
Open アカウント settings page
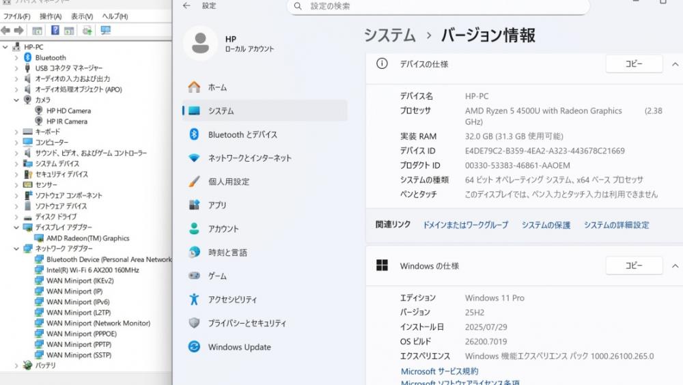click(x=264, y=229)
